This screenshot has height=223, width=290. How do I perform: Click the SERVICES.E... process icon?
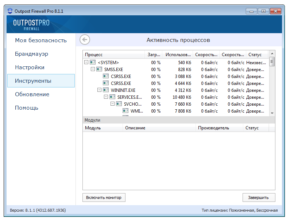(x=112, y=97)
